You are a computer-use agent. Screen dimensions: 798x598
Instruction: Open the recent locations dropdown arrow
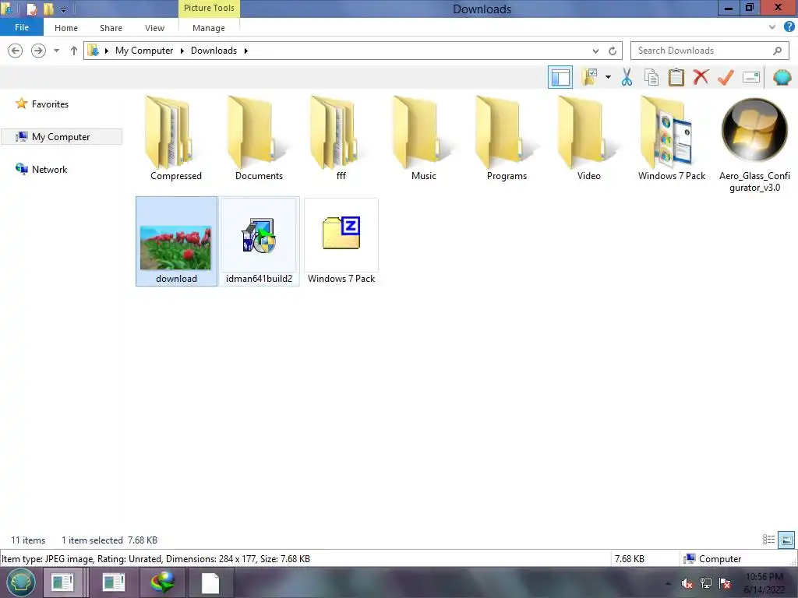click(x=56, y=51)
